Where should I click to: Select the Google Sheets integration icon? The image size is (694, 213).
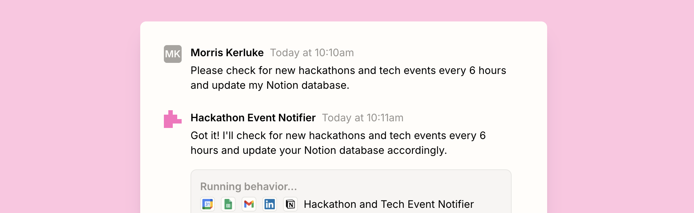point(228,204)
